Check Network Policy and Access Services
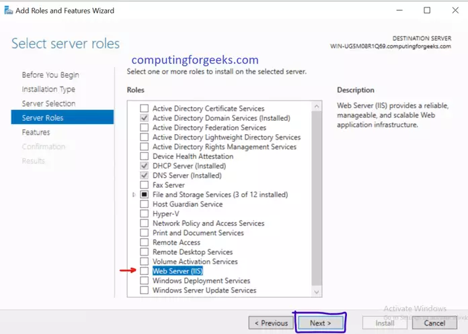This screenshot has width=468, height=334. [144, 223]
